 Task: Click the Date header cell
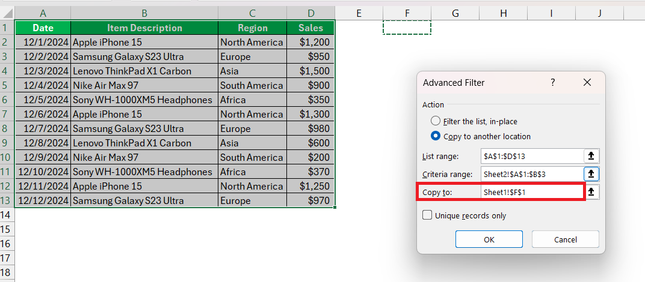tap(43, 28)
